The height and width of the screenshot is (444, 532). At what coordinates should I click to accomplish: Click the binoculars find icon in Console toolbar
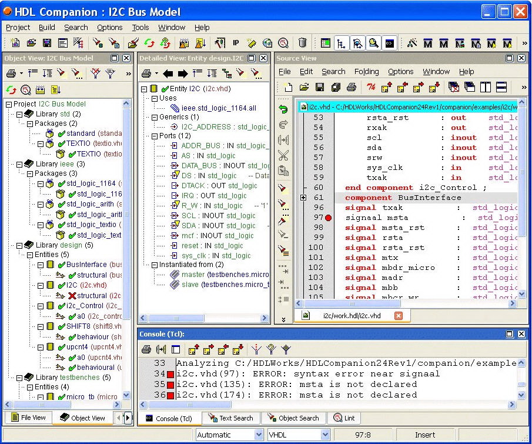coord(160,349)
